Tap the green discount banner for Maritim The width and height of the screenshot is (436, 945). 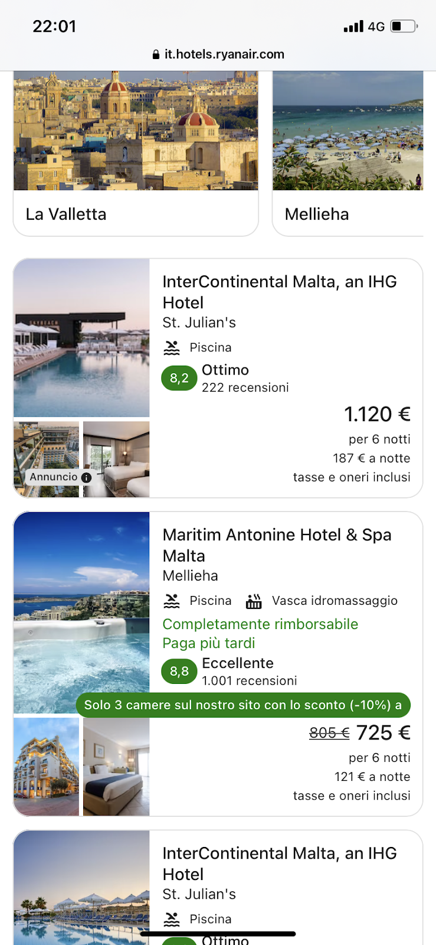click(x=243, y=705)
